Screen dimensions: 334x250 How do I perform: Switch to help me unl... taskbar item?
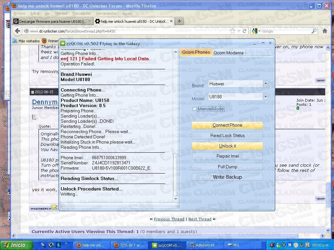92,245
